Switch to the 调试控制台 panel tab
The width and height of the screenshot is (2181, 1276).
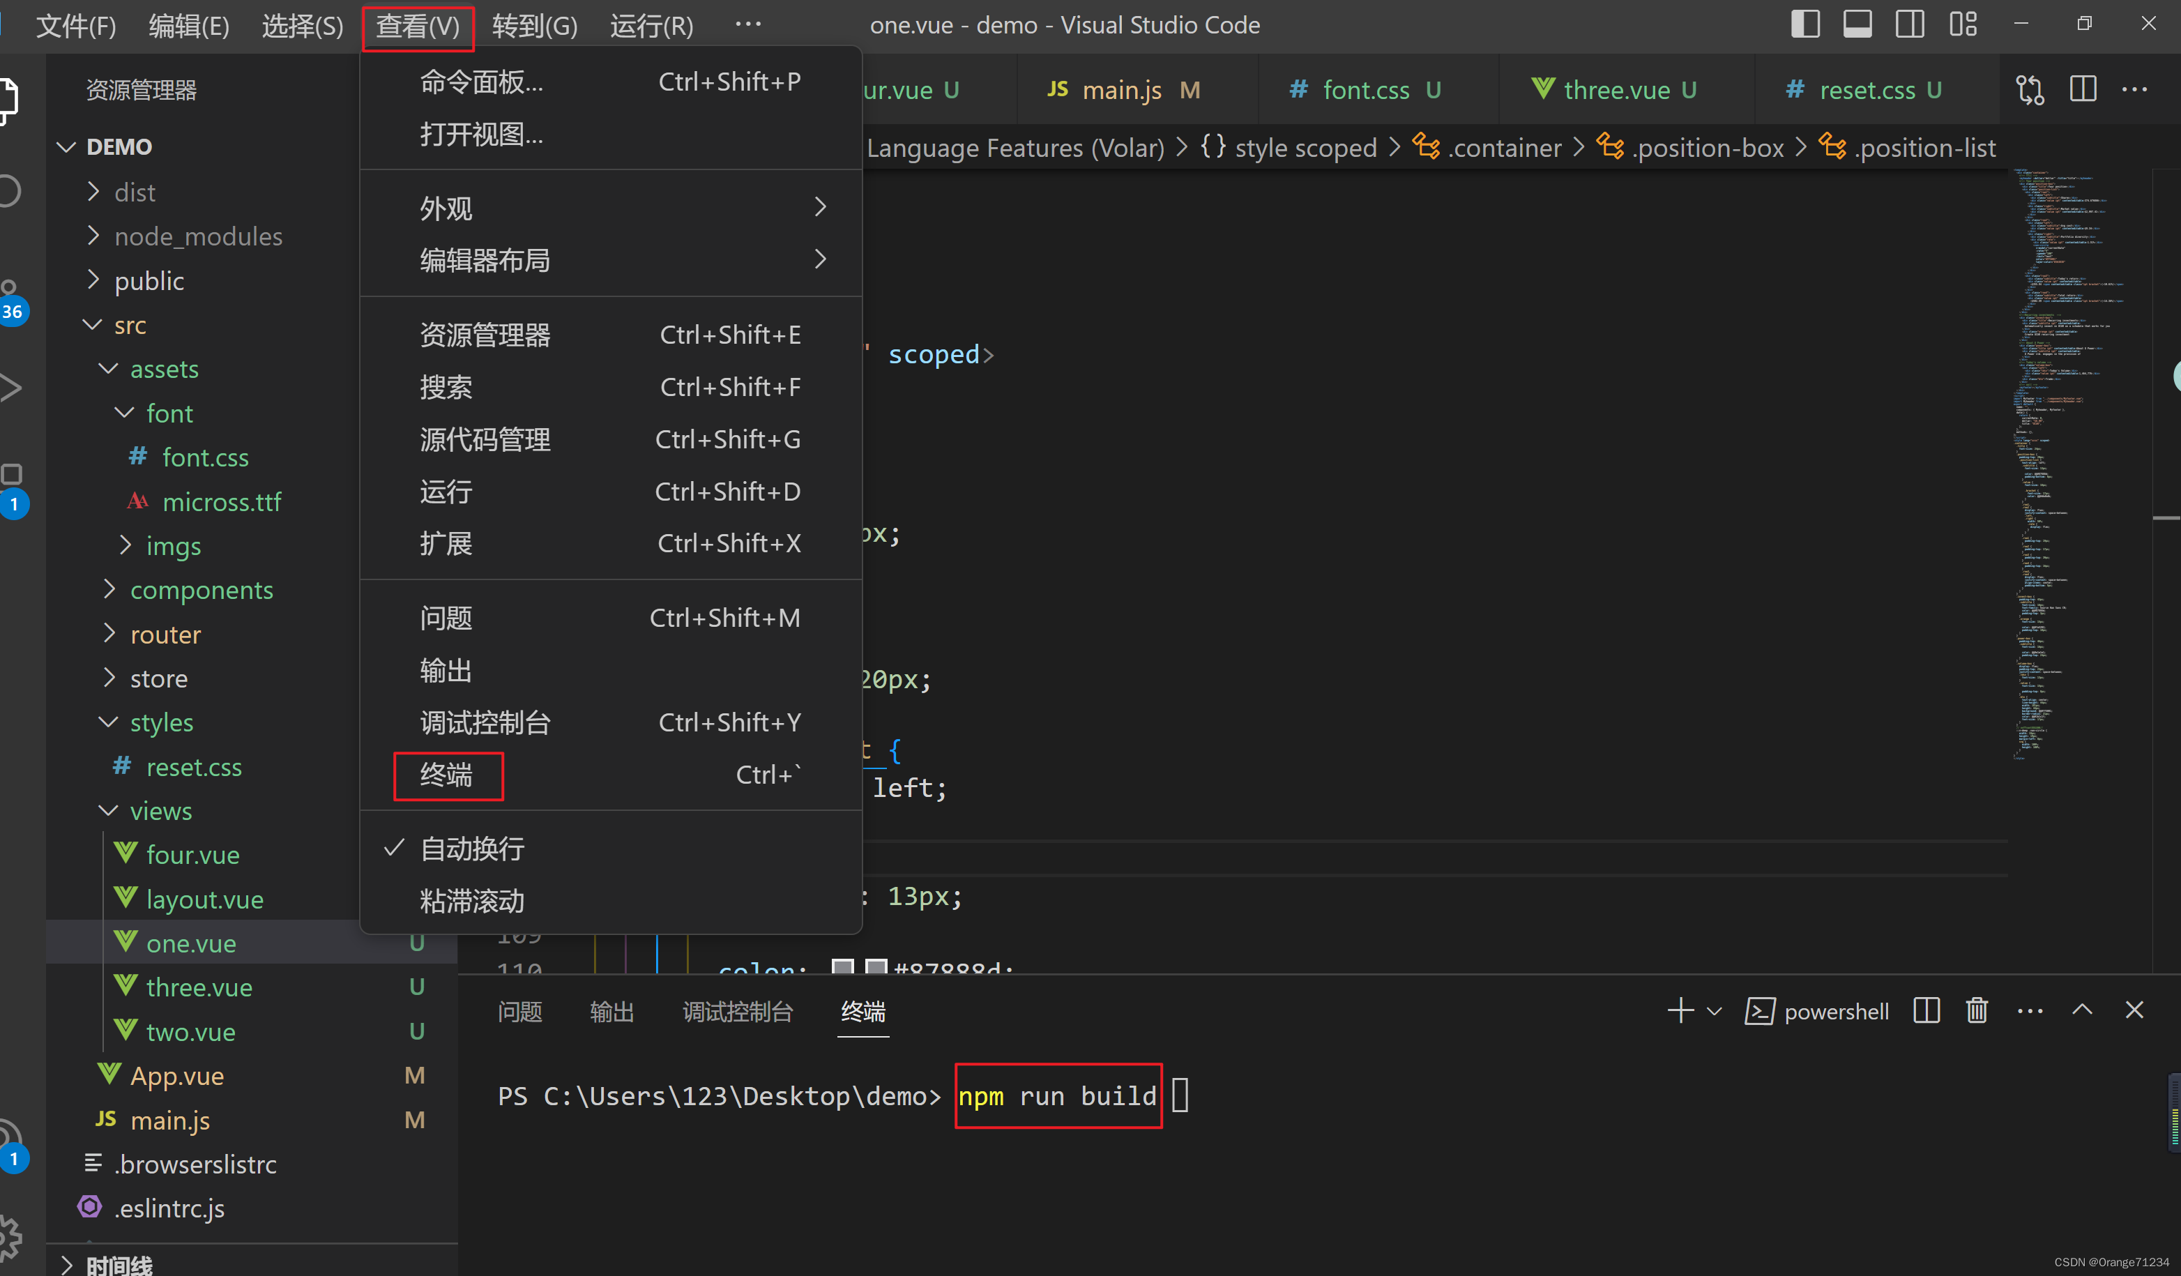click(x=738, y=1011)
